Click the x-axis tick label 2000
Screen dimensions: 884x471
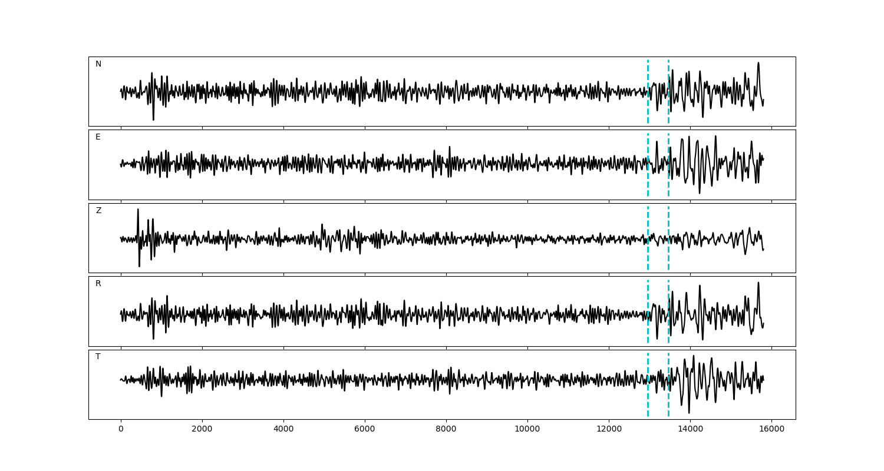[202, 430]
